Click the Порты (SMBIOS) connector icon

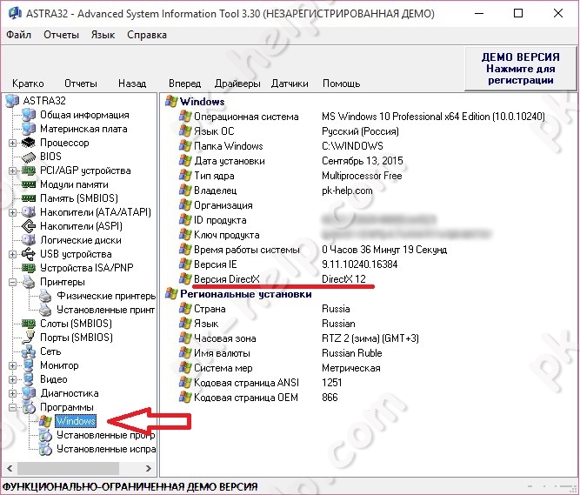click(29, 338)
